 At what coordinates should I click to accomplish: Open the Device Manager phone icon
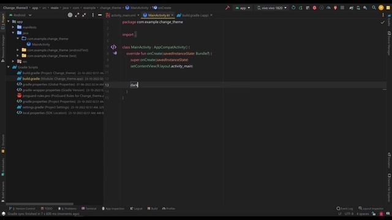[358, 8]
